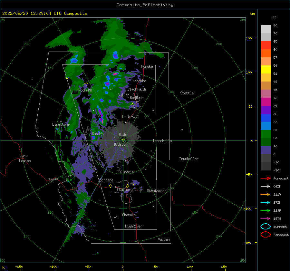
Task: Click the white plus marker east of ThreeHills
Action: (182, 130)
